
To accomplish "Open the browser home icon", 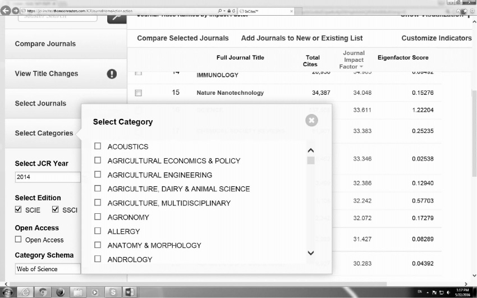I will point(458,11).
